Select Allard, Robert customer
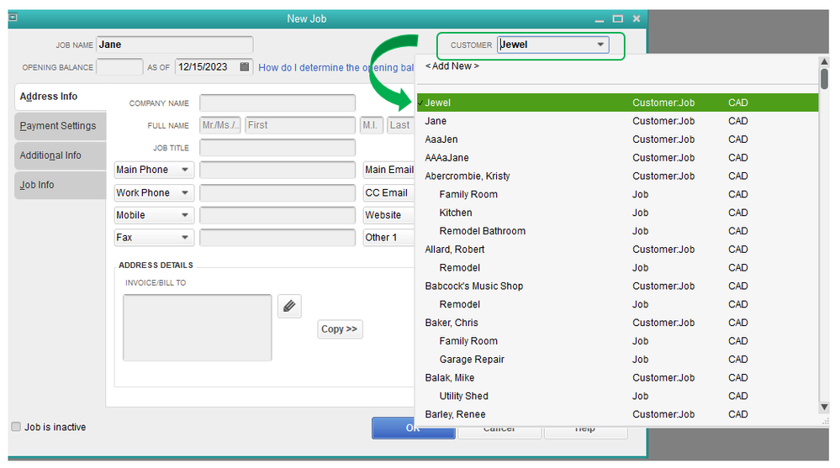This screenshot has width=840, height=468. (x=618, y=250)
